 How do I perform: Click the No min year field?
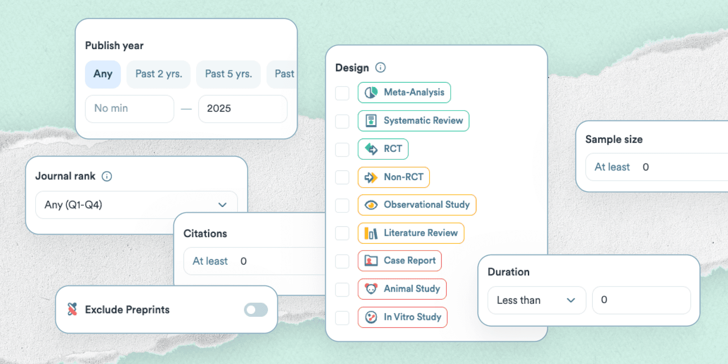pyautogui.click(x=130, y=109)
